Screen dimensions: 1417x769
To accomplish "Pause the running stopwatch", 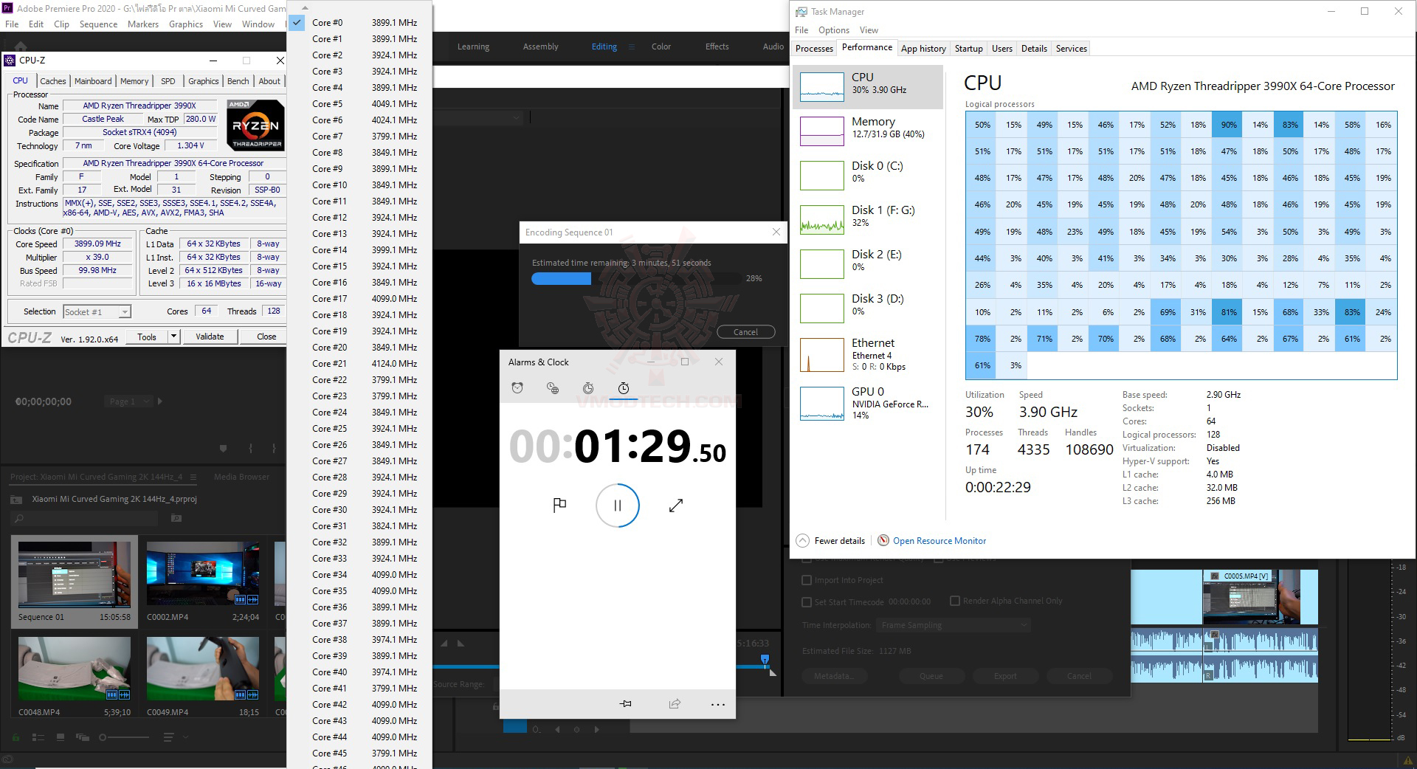I will click(618, 506).
